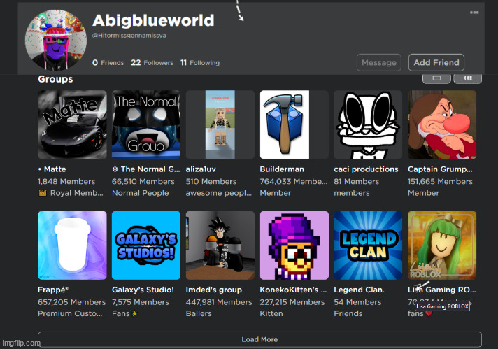Click the Ballers rank label

click(199, 313)
